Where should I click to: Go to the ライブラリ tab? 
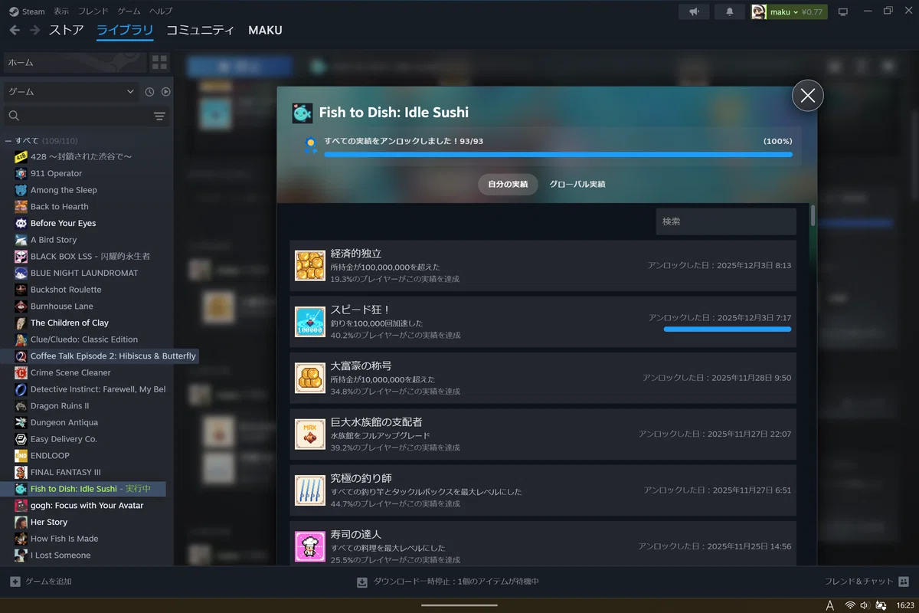point(125,31)
